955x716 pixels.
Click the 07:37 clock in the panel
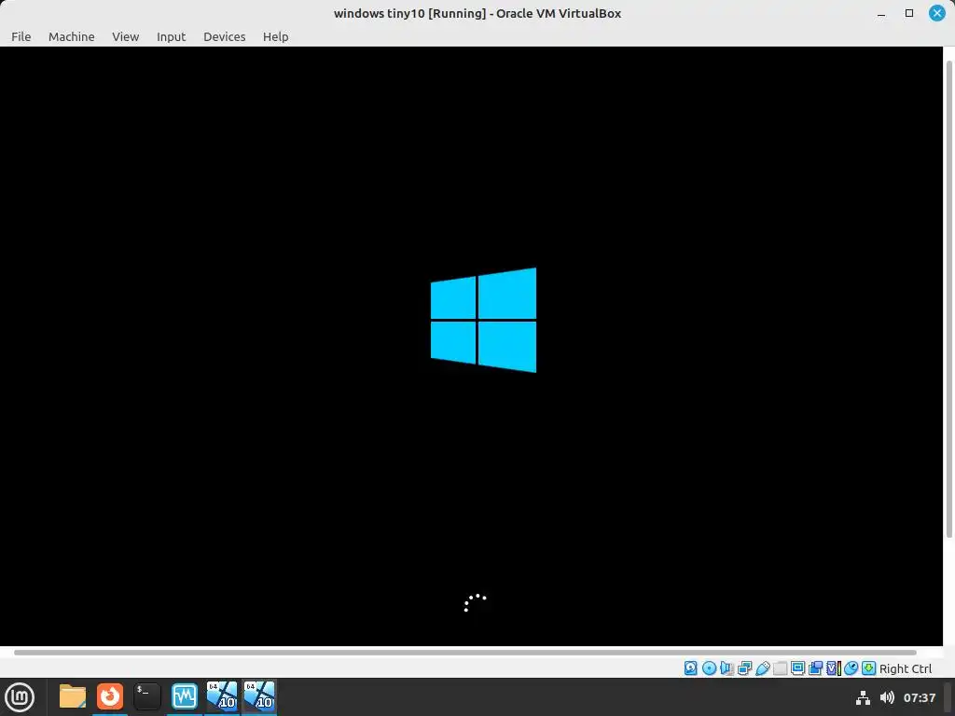pyautogui.click(x=919, y=697)
